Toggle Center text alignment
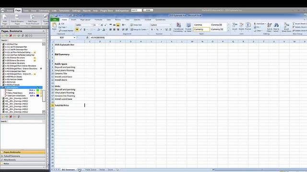The image size is (307, 172). tap(114, 30)
